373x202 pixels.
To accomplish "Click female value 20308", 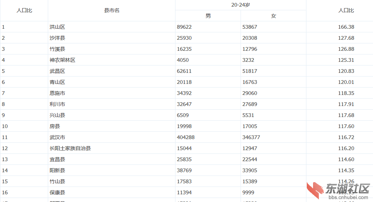I will (249, 38).
